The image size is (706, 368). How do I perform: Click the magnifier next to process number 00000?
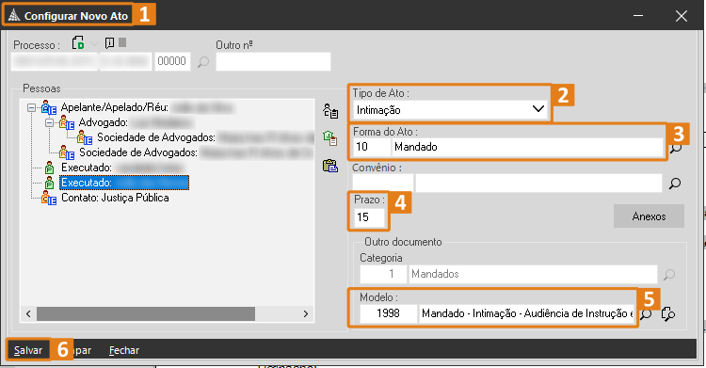pos(203,62)
